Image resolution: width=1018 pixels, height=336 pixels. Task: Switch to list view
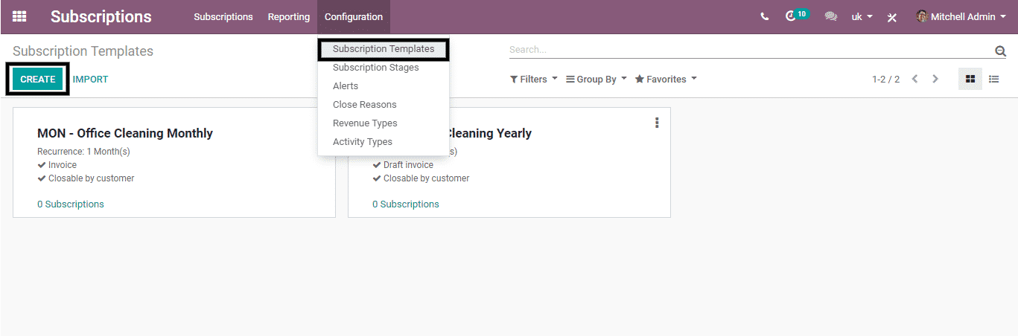click(x=993, y=79)
